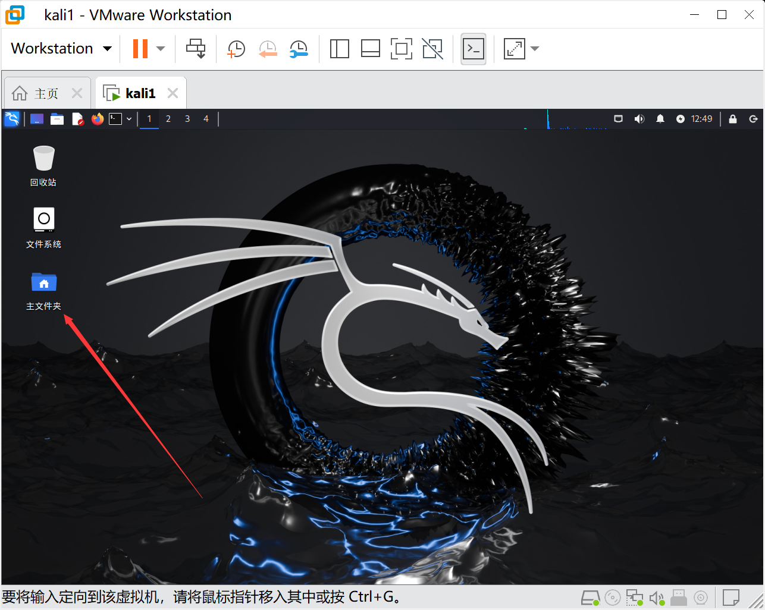Open the Kali volume control
This screenshot has width=765, height=610.
[639, 119]
